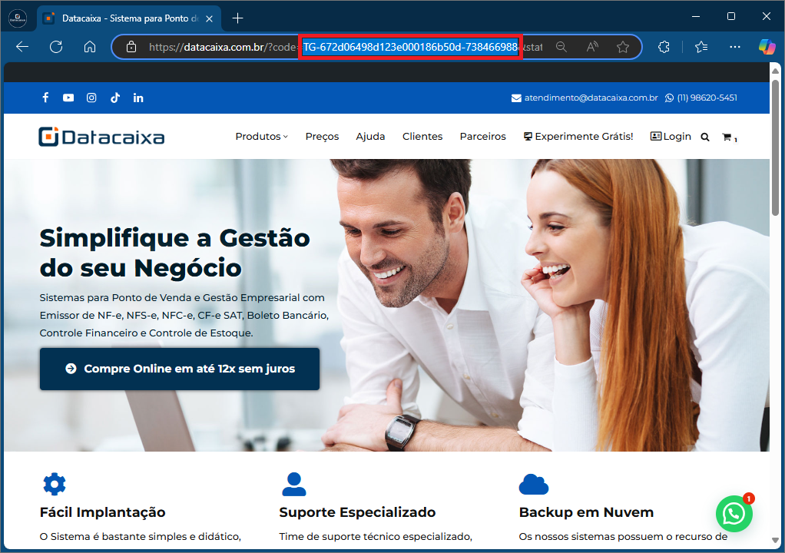Viewport: 785px width, 553px height.
Task: Open the LinkedIn social icon
Action: [138, 98]
